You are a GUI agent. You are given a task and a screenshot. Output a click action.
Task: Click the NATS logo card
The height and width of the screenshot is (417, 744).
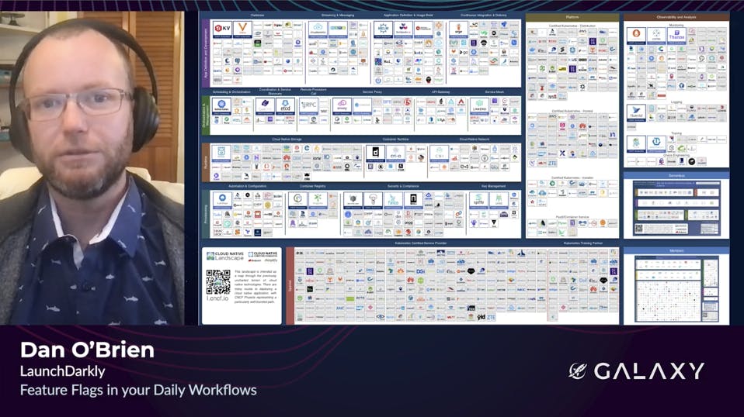(x=337, y=29)
